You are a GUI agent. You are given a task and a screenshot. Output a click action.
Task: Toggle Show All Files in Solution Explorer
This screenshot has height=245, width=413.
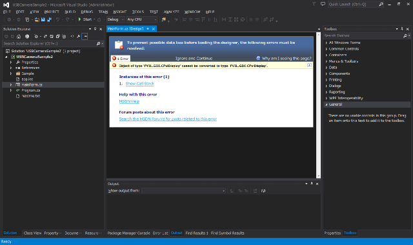[x=64, y=36]
